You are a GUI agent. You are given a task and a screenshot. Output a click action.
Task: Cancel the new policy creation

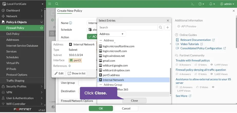click(x=126, y=108)
